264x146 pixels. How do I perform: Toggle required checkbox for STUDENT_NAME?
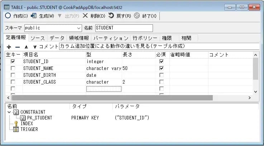(162, 68)
